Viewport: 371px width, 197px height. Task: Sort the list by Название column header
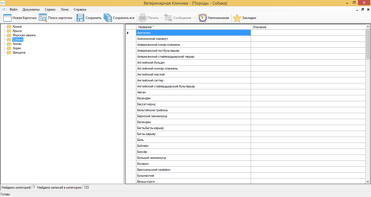[x=193, y=27]
